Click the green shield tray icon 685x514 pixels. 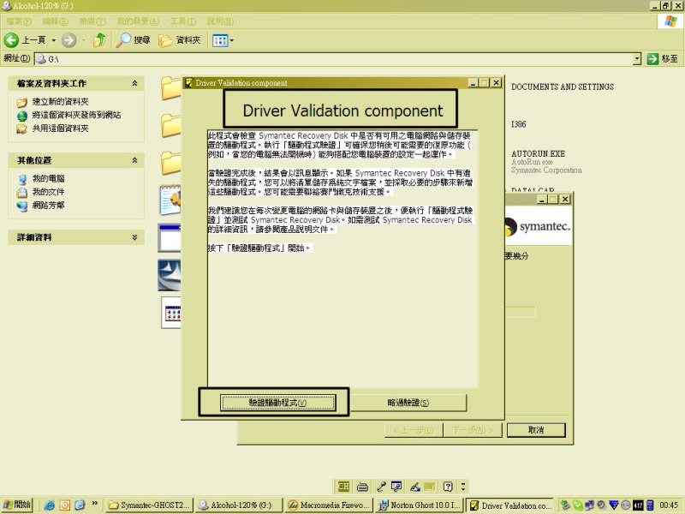[577, 505]
